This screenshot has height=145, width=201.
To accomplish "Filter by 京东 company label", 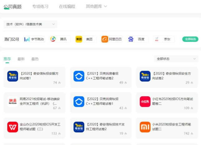I will (x=167, y=39).
